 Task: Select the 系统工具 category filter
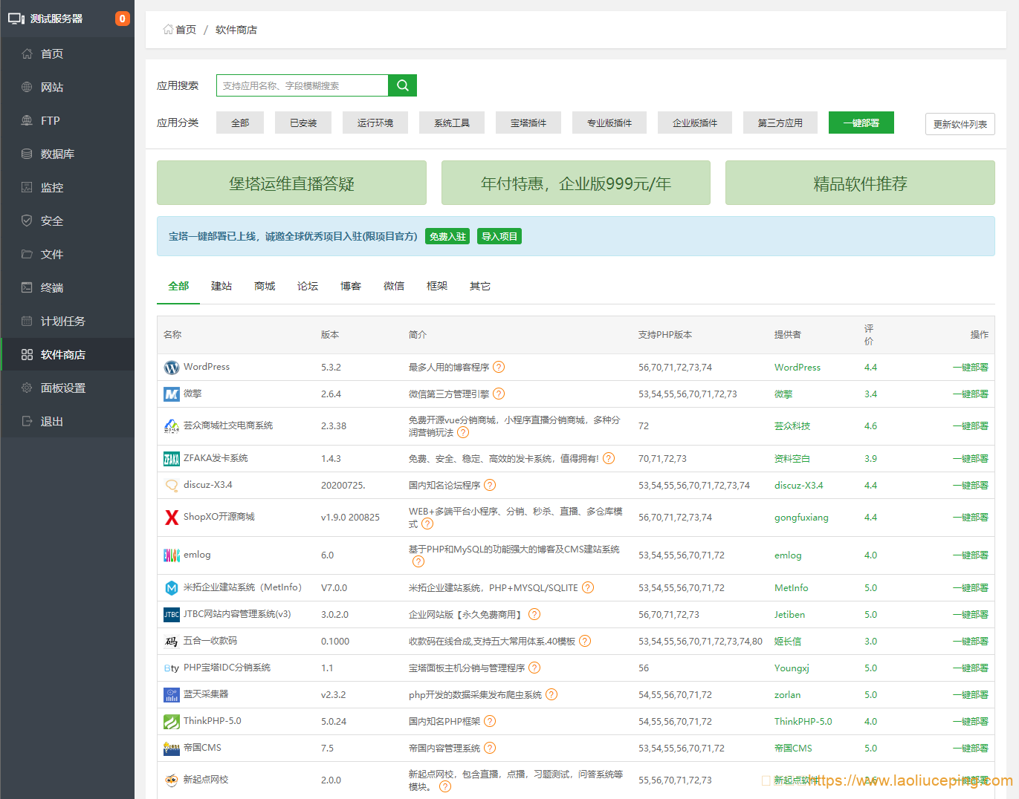(x=452, y=123)
